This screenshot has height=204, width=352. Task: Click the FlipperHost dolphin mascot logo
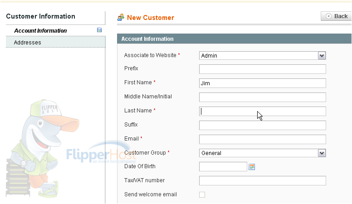[x=43, y=148]
